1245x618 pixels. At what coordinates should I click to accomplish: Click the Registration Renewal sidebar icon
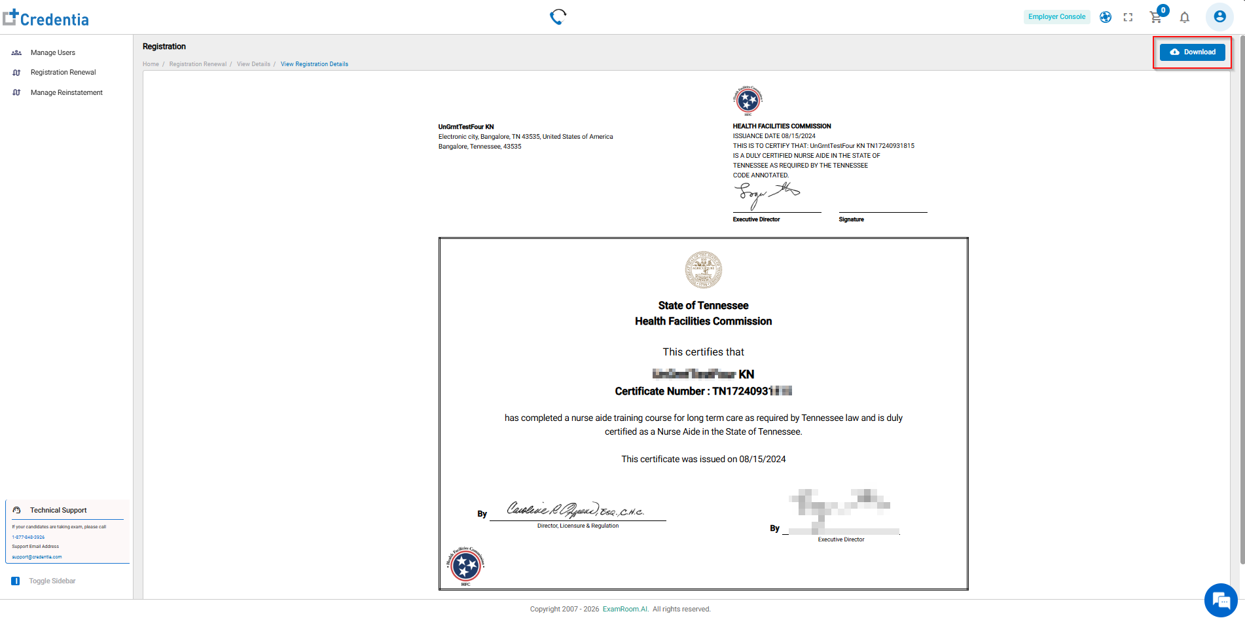pos(16,73)
